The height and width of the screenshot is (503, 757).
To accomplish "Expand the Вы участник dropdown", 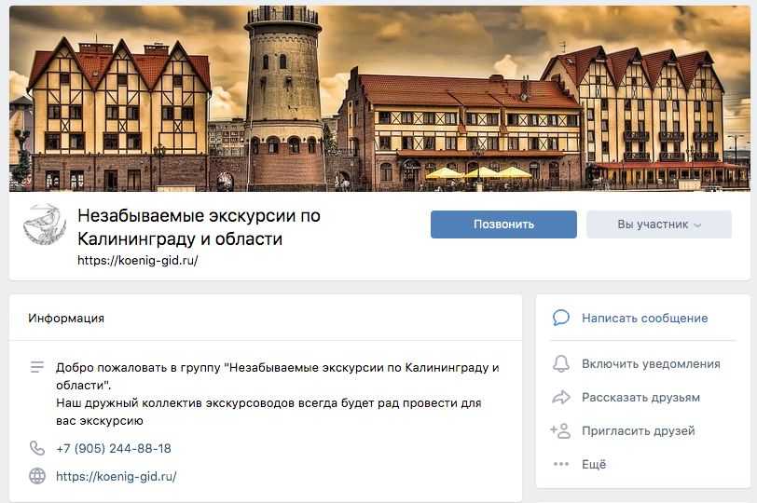I will pos(659,224).
